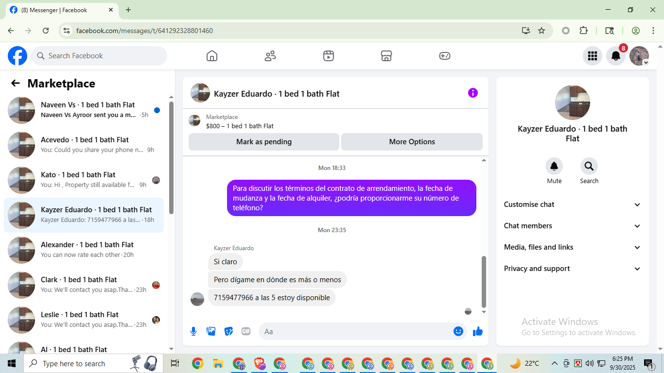Send a thumbs-up like

(x=478, y=331)
